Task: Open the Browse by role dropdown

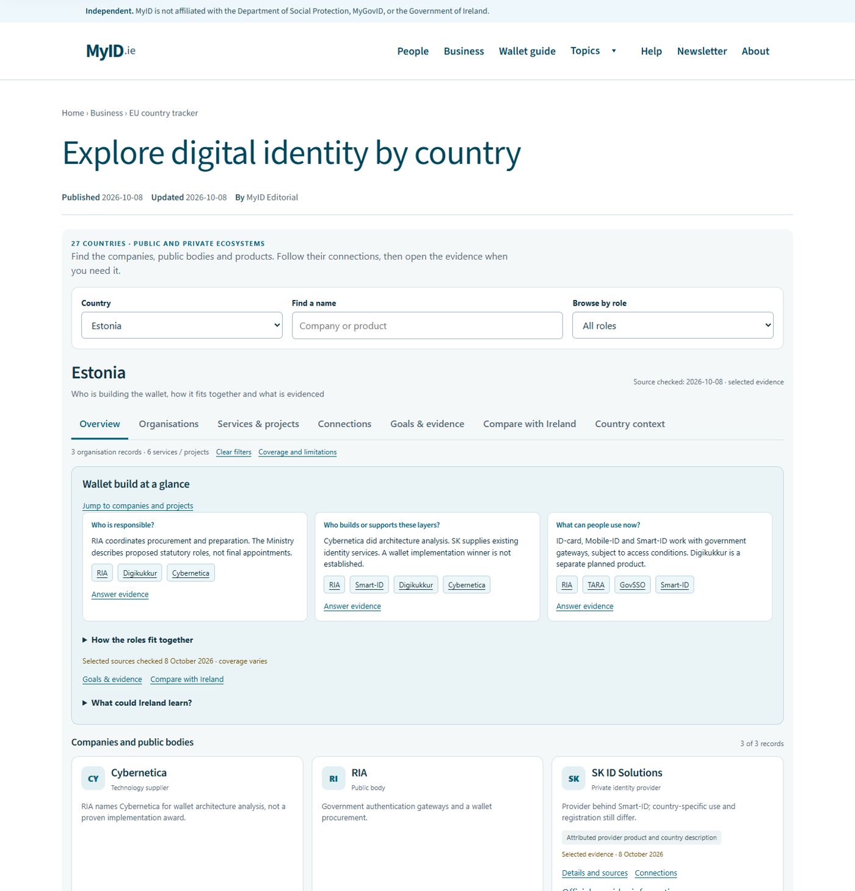Action: (x=673, y=326)
